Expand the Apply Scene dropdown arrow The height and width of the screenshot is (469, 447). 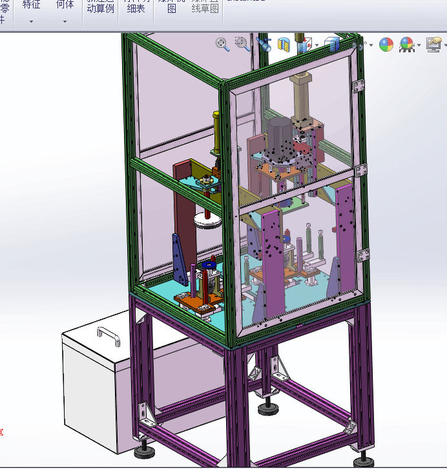pos(419,45)
